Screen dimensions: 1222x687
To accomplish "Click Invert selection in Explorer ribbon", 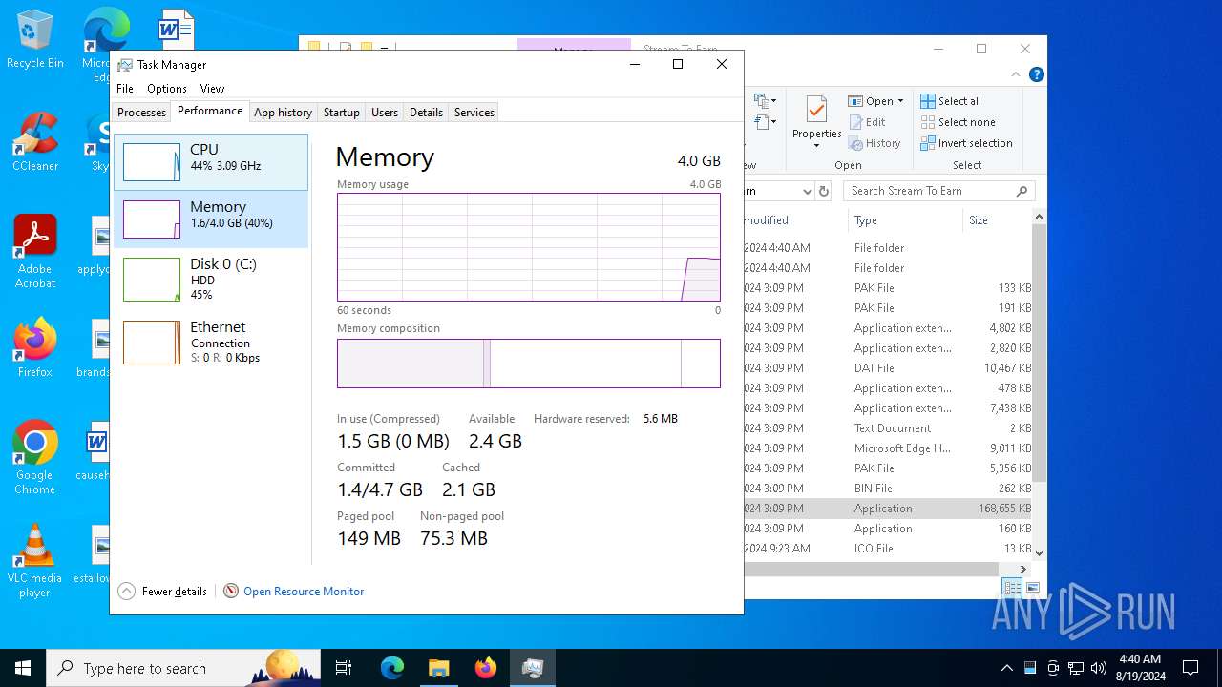I will (966, 143).
